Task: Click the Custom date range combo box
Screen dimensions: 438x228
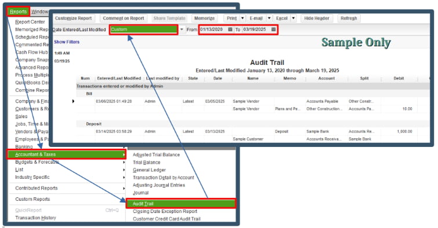Action: 144,30
